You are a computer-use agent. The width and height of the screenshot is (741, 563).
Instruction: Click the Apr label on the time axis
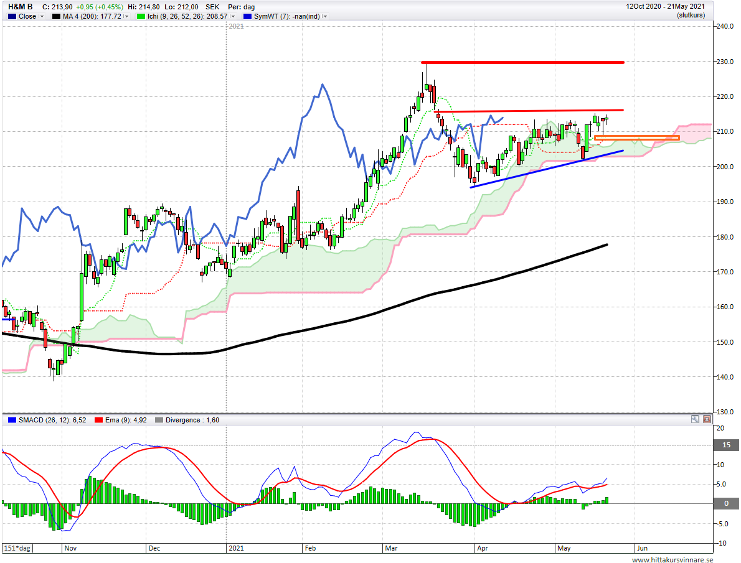coord(482,548)
